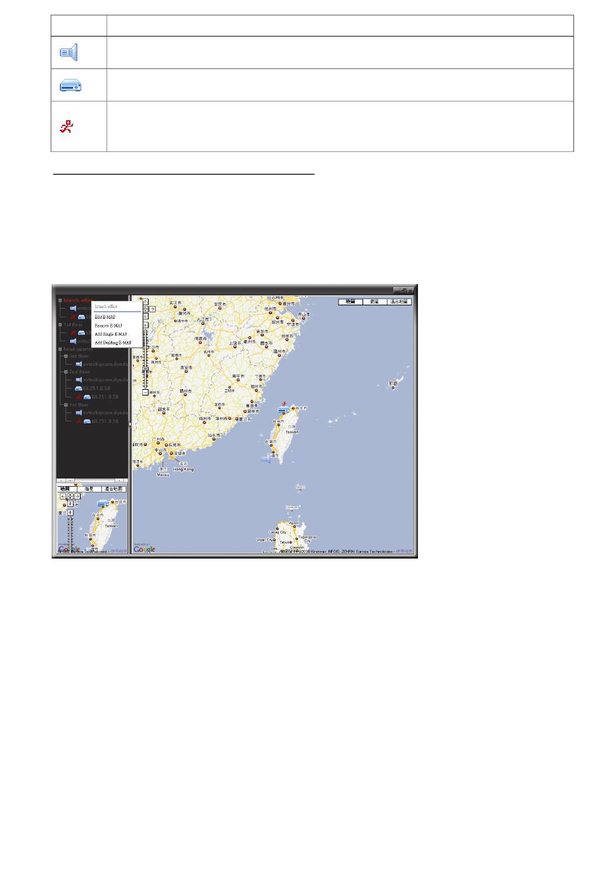The image size is (598, 869).
Task: Click red motion icon in legend table
Action: click(67, 126)
